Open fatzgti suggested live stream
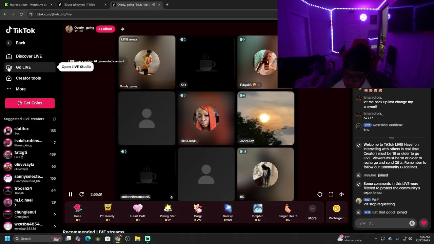The height and width of the screenshot is (244, 434). [30, 155]
